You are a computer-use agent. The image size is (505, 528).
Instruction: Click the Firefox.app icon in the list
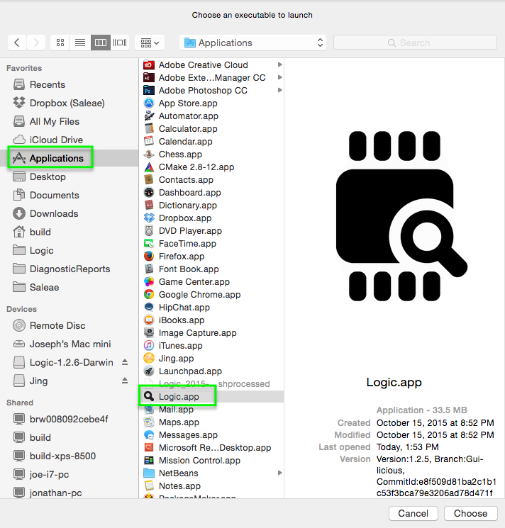pos(149,257)
